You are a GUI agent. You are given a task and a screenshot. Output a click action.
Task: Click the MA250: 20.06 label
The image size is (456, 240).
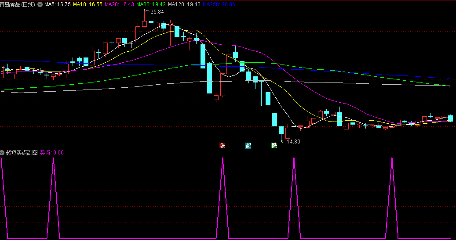pos(219,5)
